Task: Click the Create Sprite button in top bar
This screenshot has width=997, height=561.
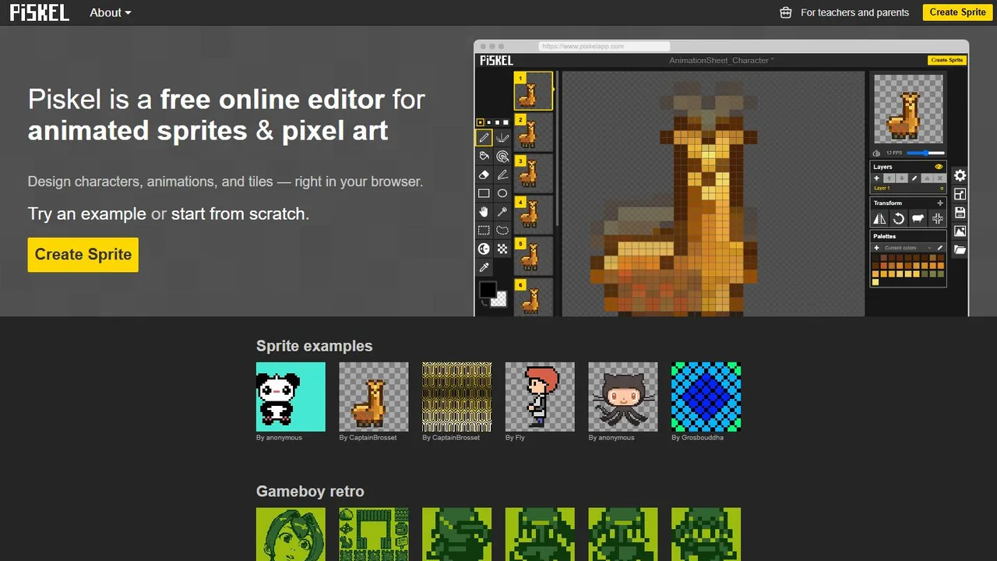Action: tap(957, 12)
